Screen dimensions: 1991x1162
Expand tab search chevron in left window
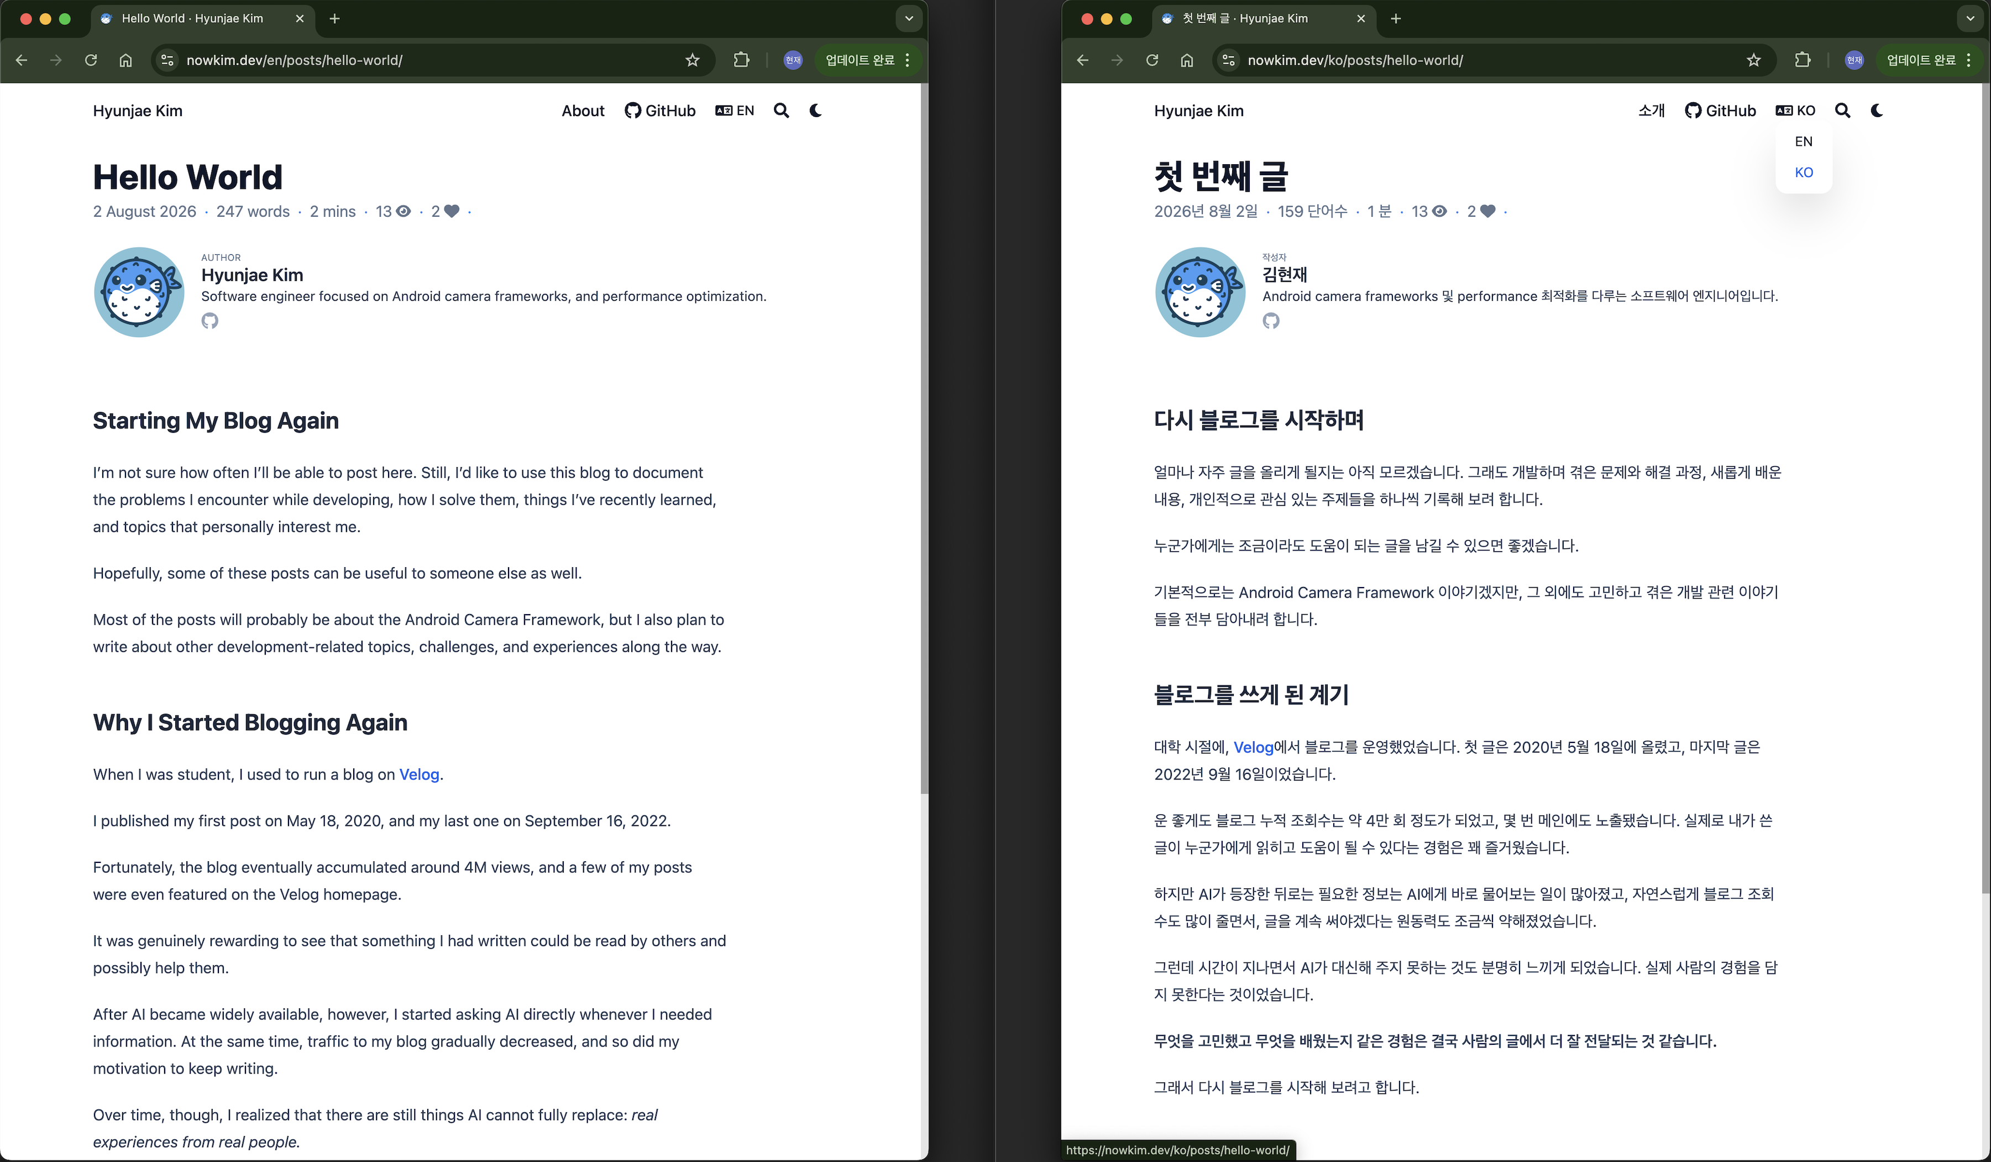909,18
